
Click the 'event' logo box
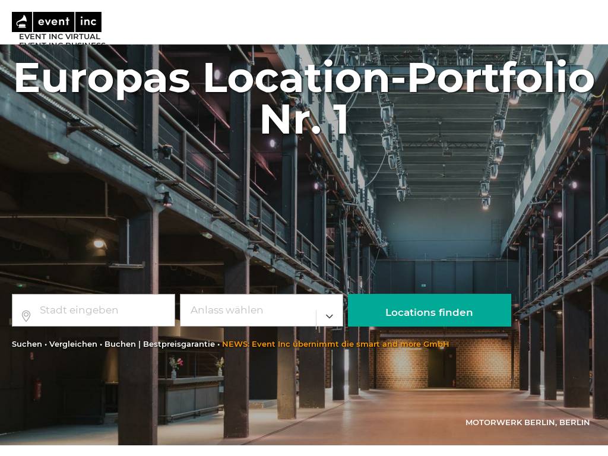[x=53, y=22]
